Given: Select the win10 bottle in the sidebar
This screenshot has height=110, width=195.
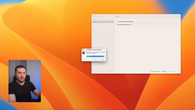Looking at the screenshot, I should [x=103, y=22].
